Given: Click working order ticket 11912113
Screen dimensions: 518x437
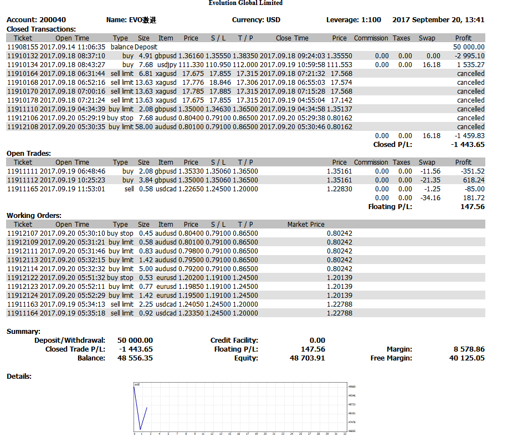Looking at the screenshot, I should [x=23, y=260].
